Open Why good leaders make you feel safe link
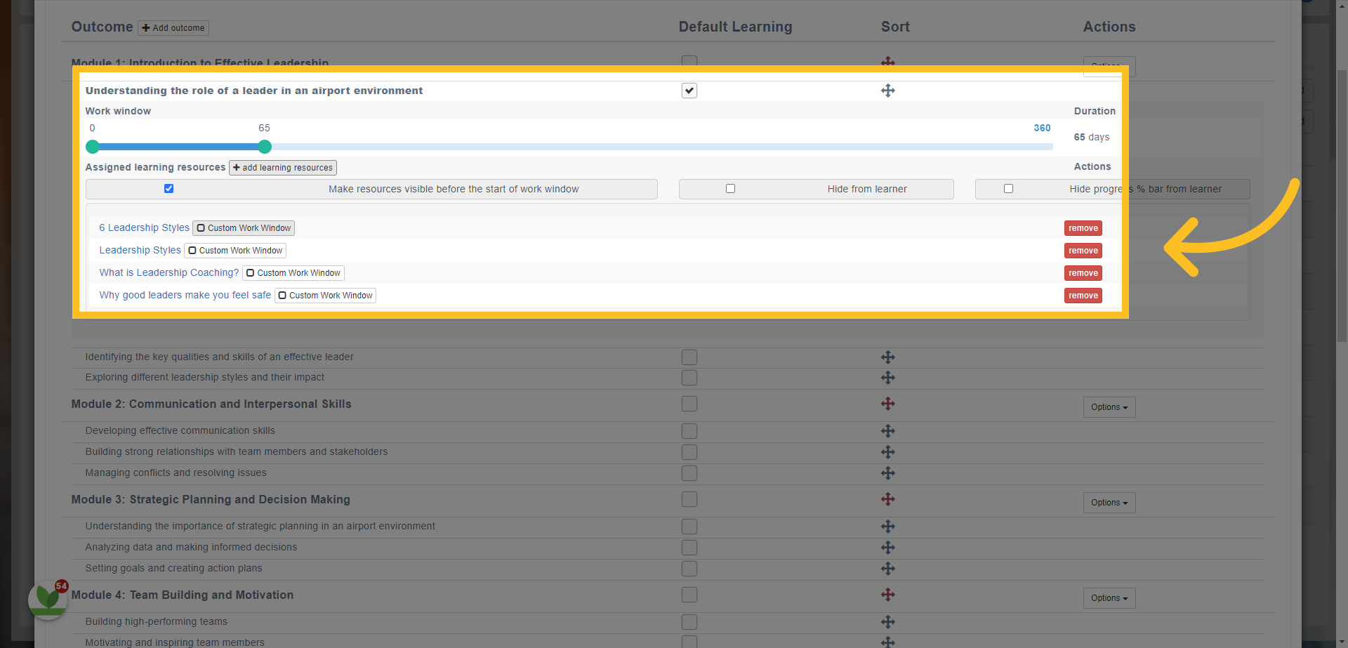 click(x=185, y=295)
